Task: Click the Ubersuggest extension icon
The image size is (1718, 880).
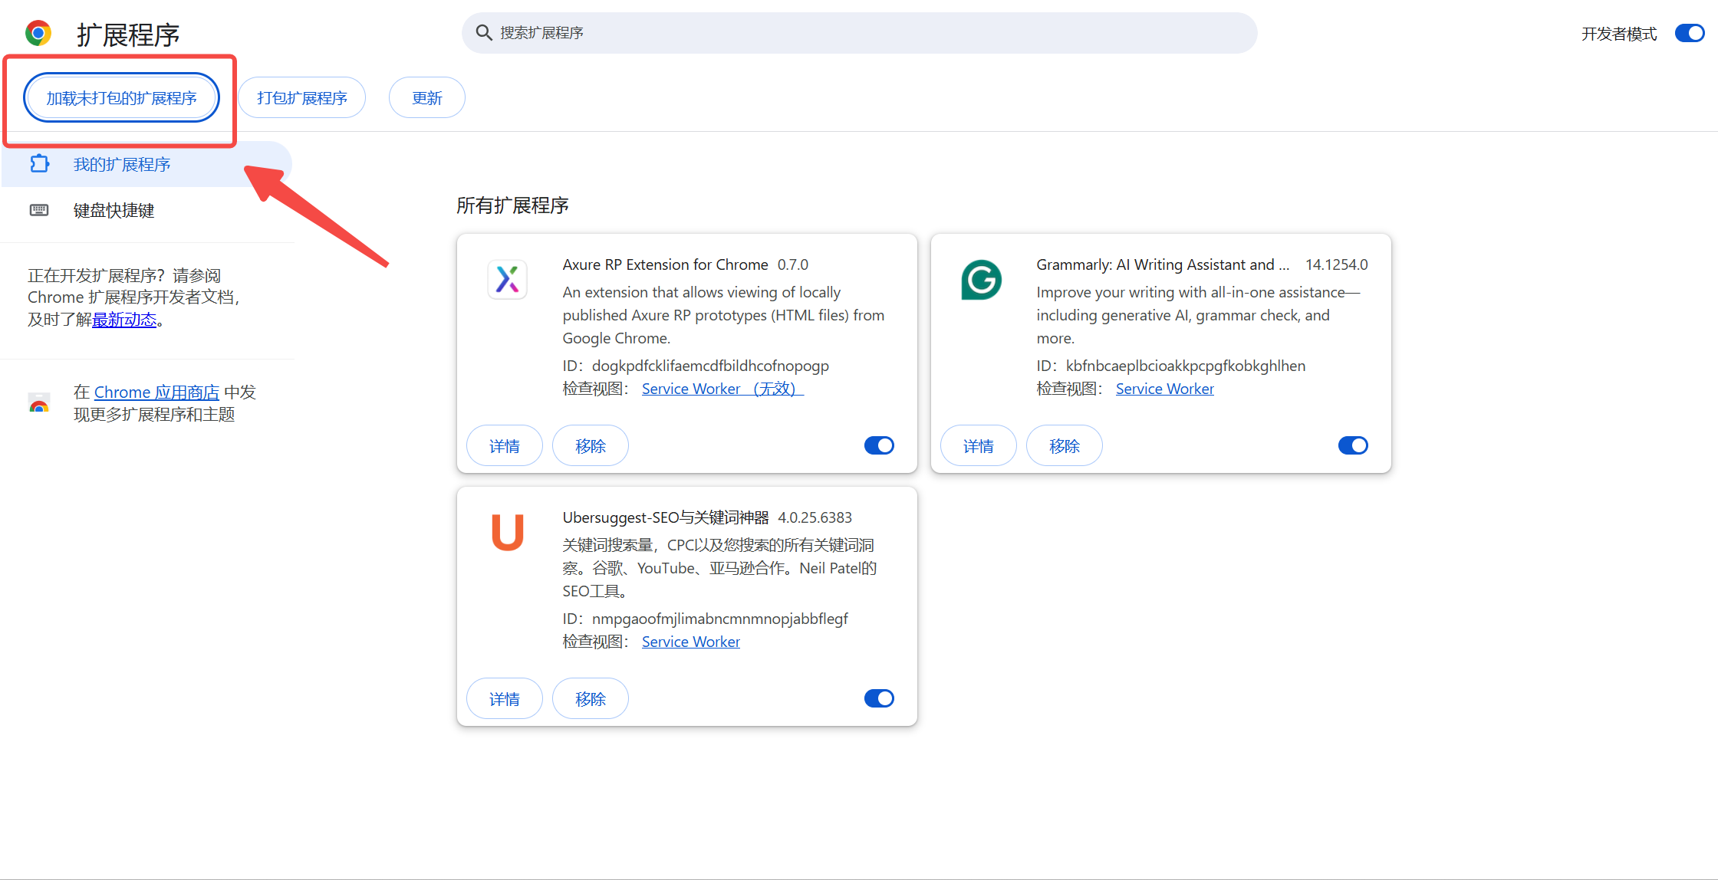Action: (507, 532)
